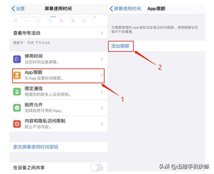
Task: Open the 内容和隐私访问限制 row chevron
Action: 102,124
